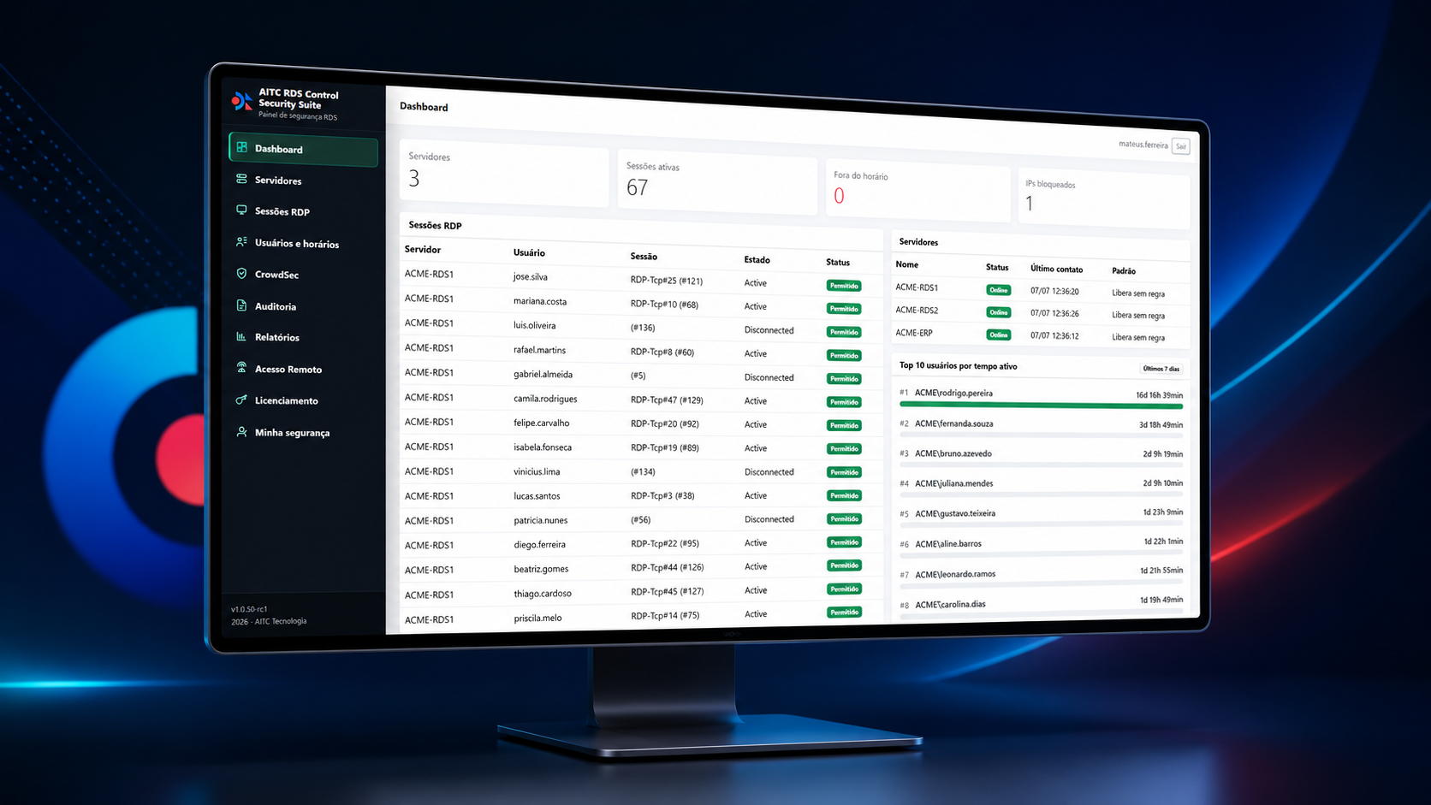The width and height of the screenshot is (1431, 805).
Task: Open the Sessões ativas card showing 67
Action: 717,182
